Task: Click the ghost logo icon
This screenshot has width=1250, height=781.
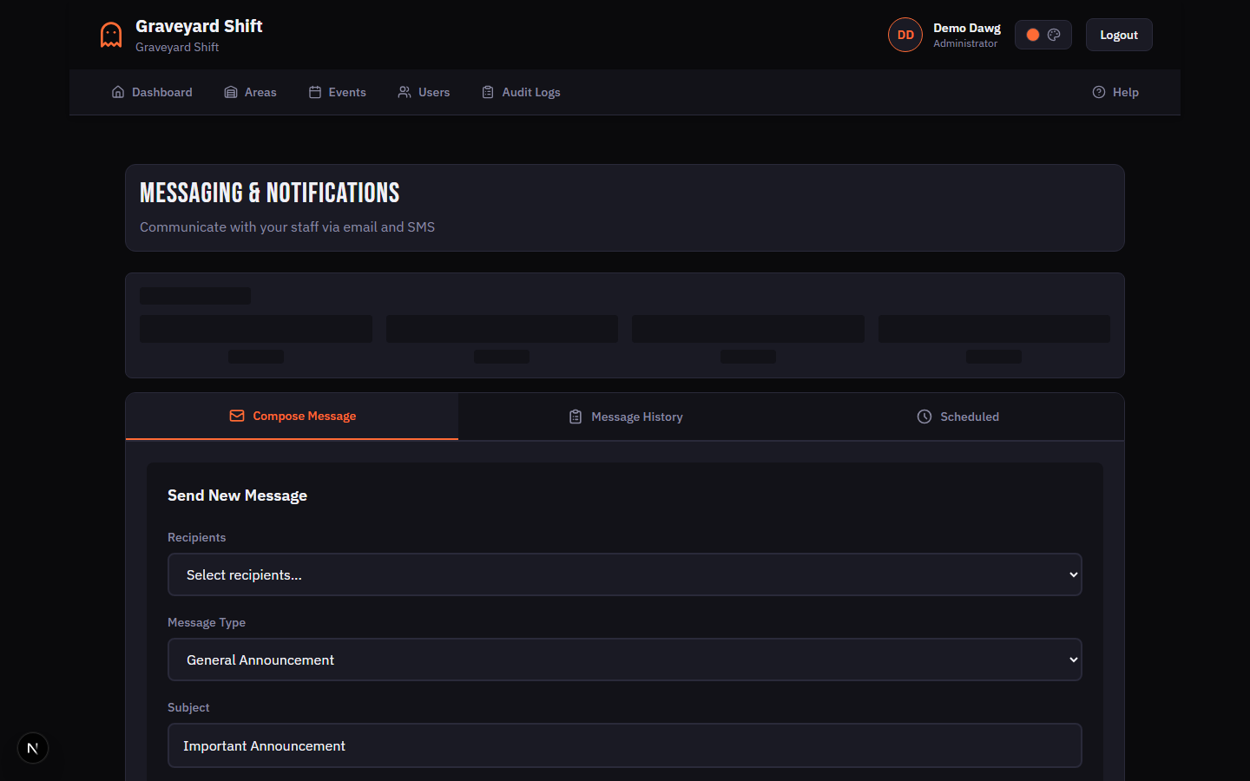Action: click(111, 35)
